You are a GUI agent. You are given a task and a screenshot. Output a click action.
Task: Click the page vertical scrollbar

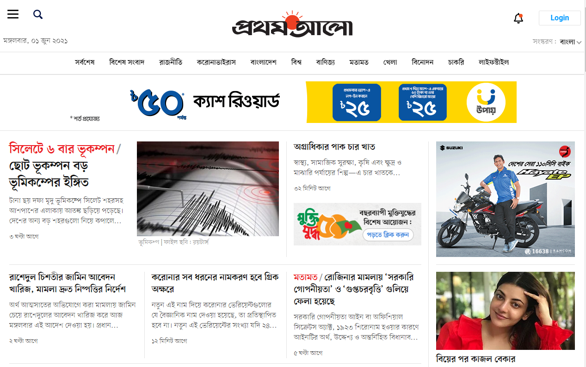tap(584, 183)
